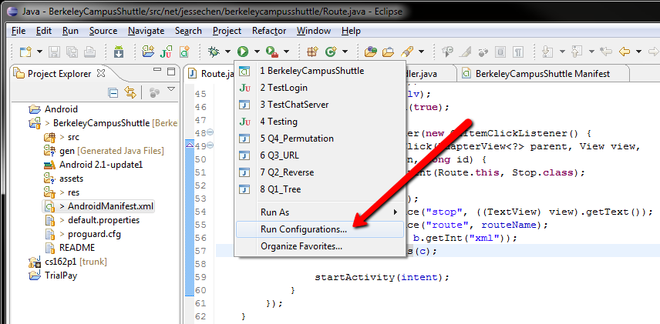
Task: Click the Android SDK Manager download icon
Action: (119, 52)
